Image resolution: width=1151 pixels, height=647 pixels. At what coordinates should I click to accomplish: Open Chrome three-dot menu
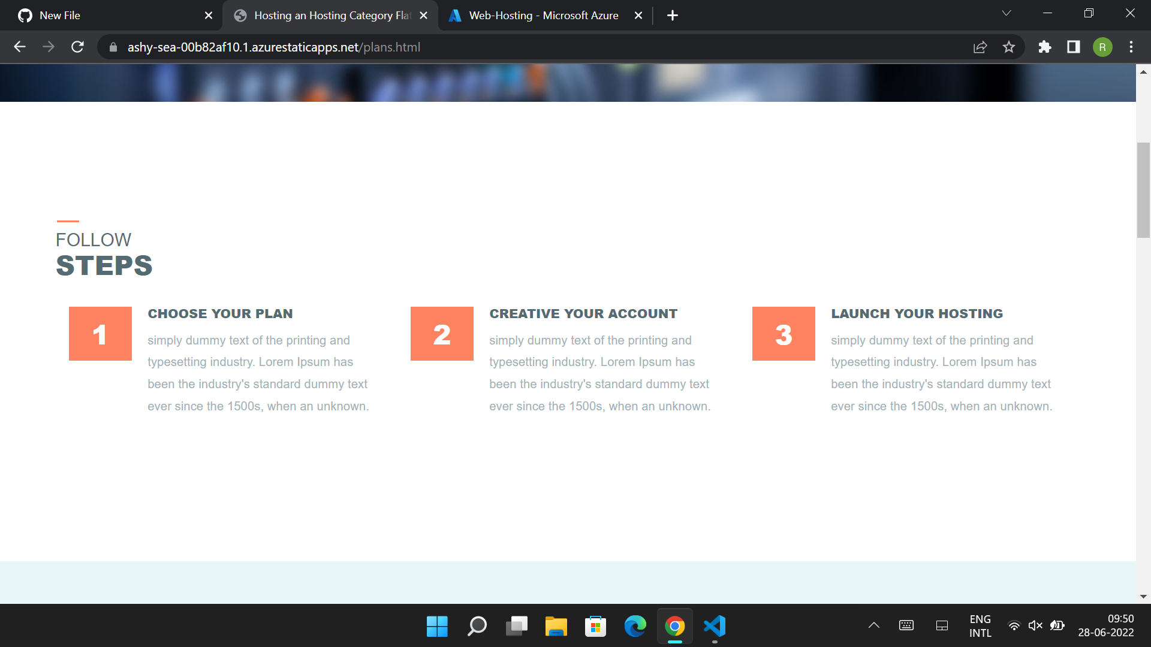pos(1131,47)
